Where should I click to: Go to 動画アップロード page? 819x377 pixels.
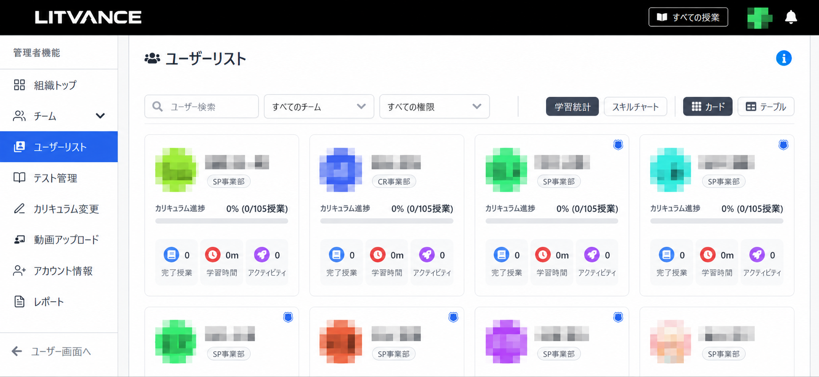(x=59, y=240)
